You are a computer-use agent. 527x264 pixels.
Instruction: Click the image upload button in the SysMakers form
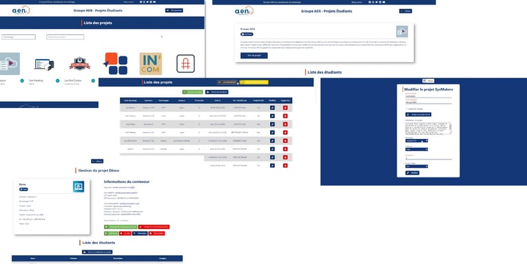click(418, 115)
